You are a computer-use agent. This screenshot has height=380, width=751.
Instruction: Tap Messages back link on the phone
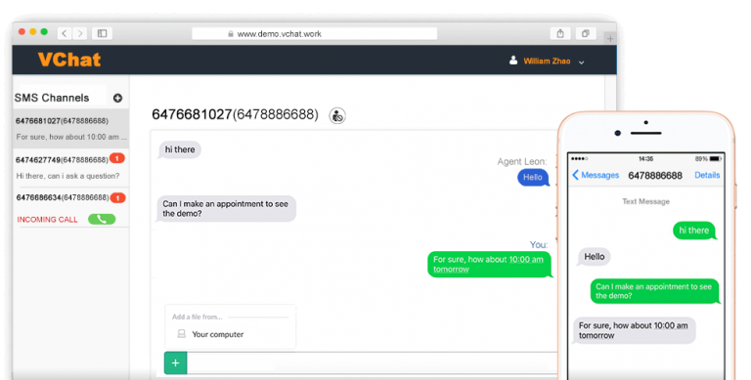(596, 175)
